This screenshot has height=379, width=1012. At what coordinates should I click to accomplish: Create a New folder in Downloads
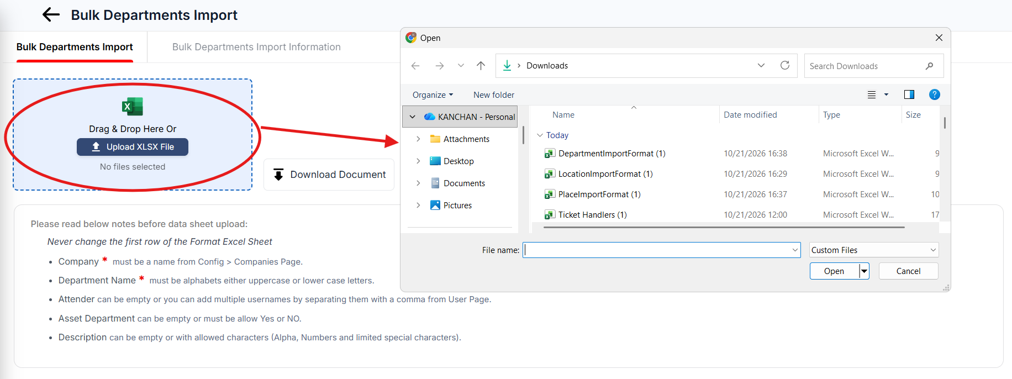click(494, 95)
